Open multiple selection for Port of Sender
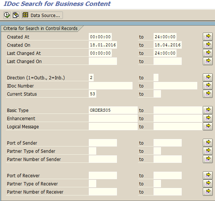This screenshot has width=215, height=201. pos(208,143)
